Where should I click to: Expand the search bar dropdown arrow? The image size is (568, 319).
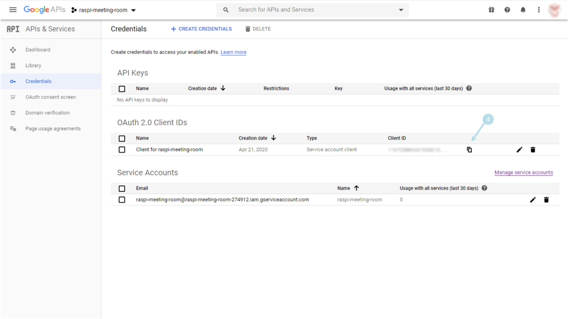(401, 9)
